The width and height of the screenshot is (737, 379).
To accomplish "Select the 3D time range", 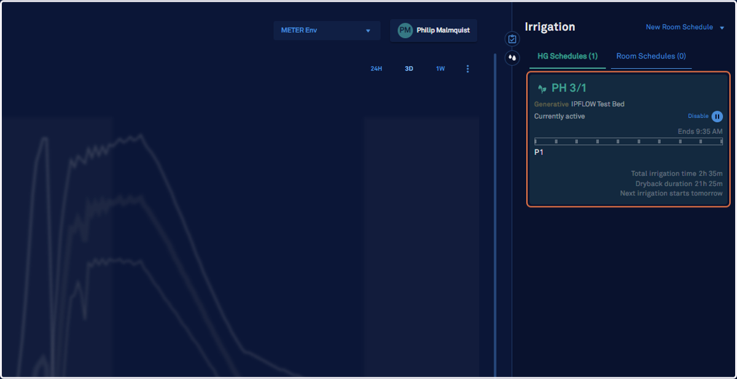I will pos(409,69).
